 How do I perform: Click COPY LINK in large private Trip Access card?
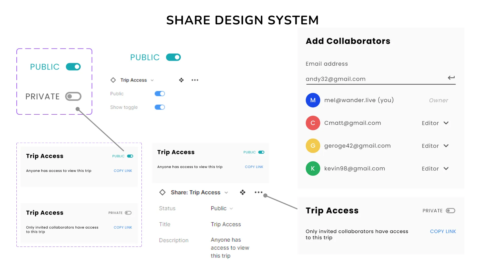click(443, 231)
